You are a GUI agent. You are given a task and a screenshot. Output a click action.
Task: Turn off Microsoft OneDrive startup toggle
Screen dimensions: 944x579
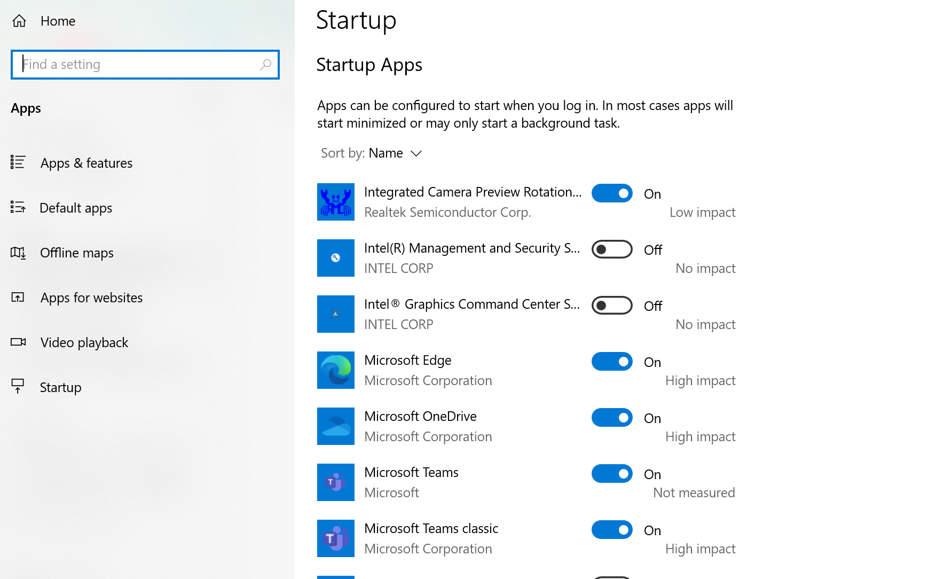[612, 418]
